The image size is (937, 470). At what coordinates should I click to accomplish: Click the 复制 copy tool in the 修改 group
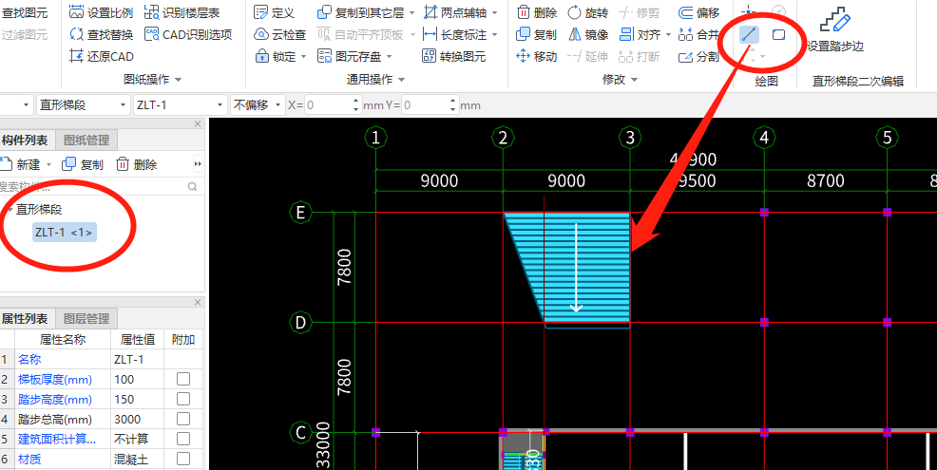[x=537, y=34]
